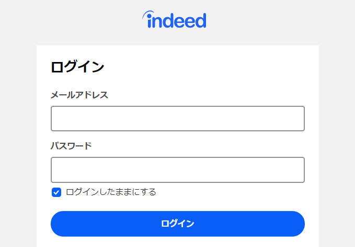Focus the パスワード input field
This screenshot has height=247, width=355.
178,170
